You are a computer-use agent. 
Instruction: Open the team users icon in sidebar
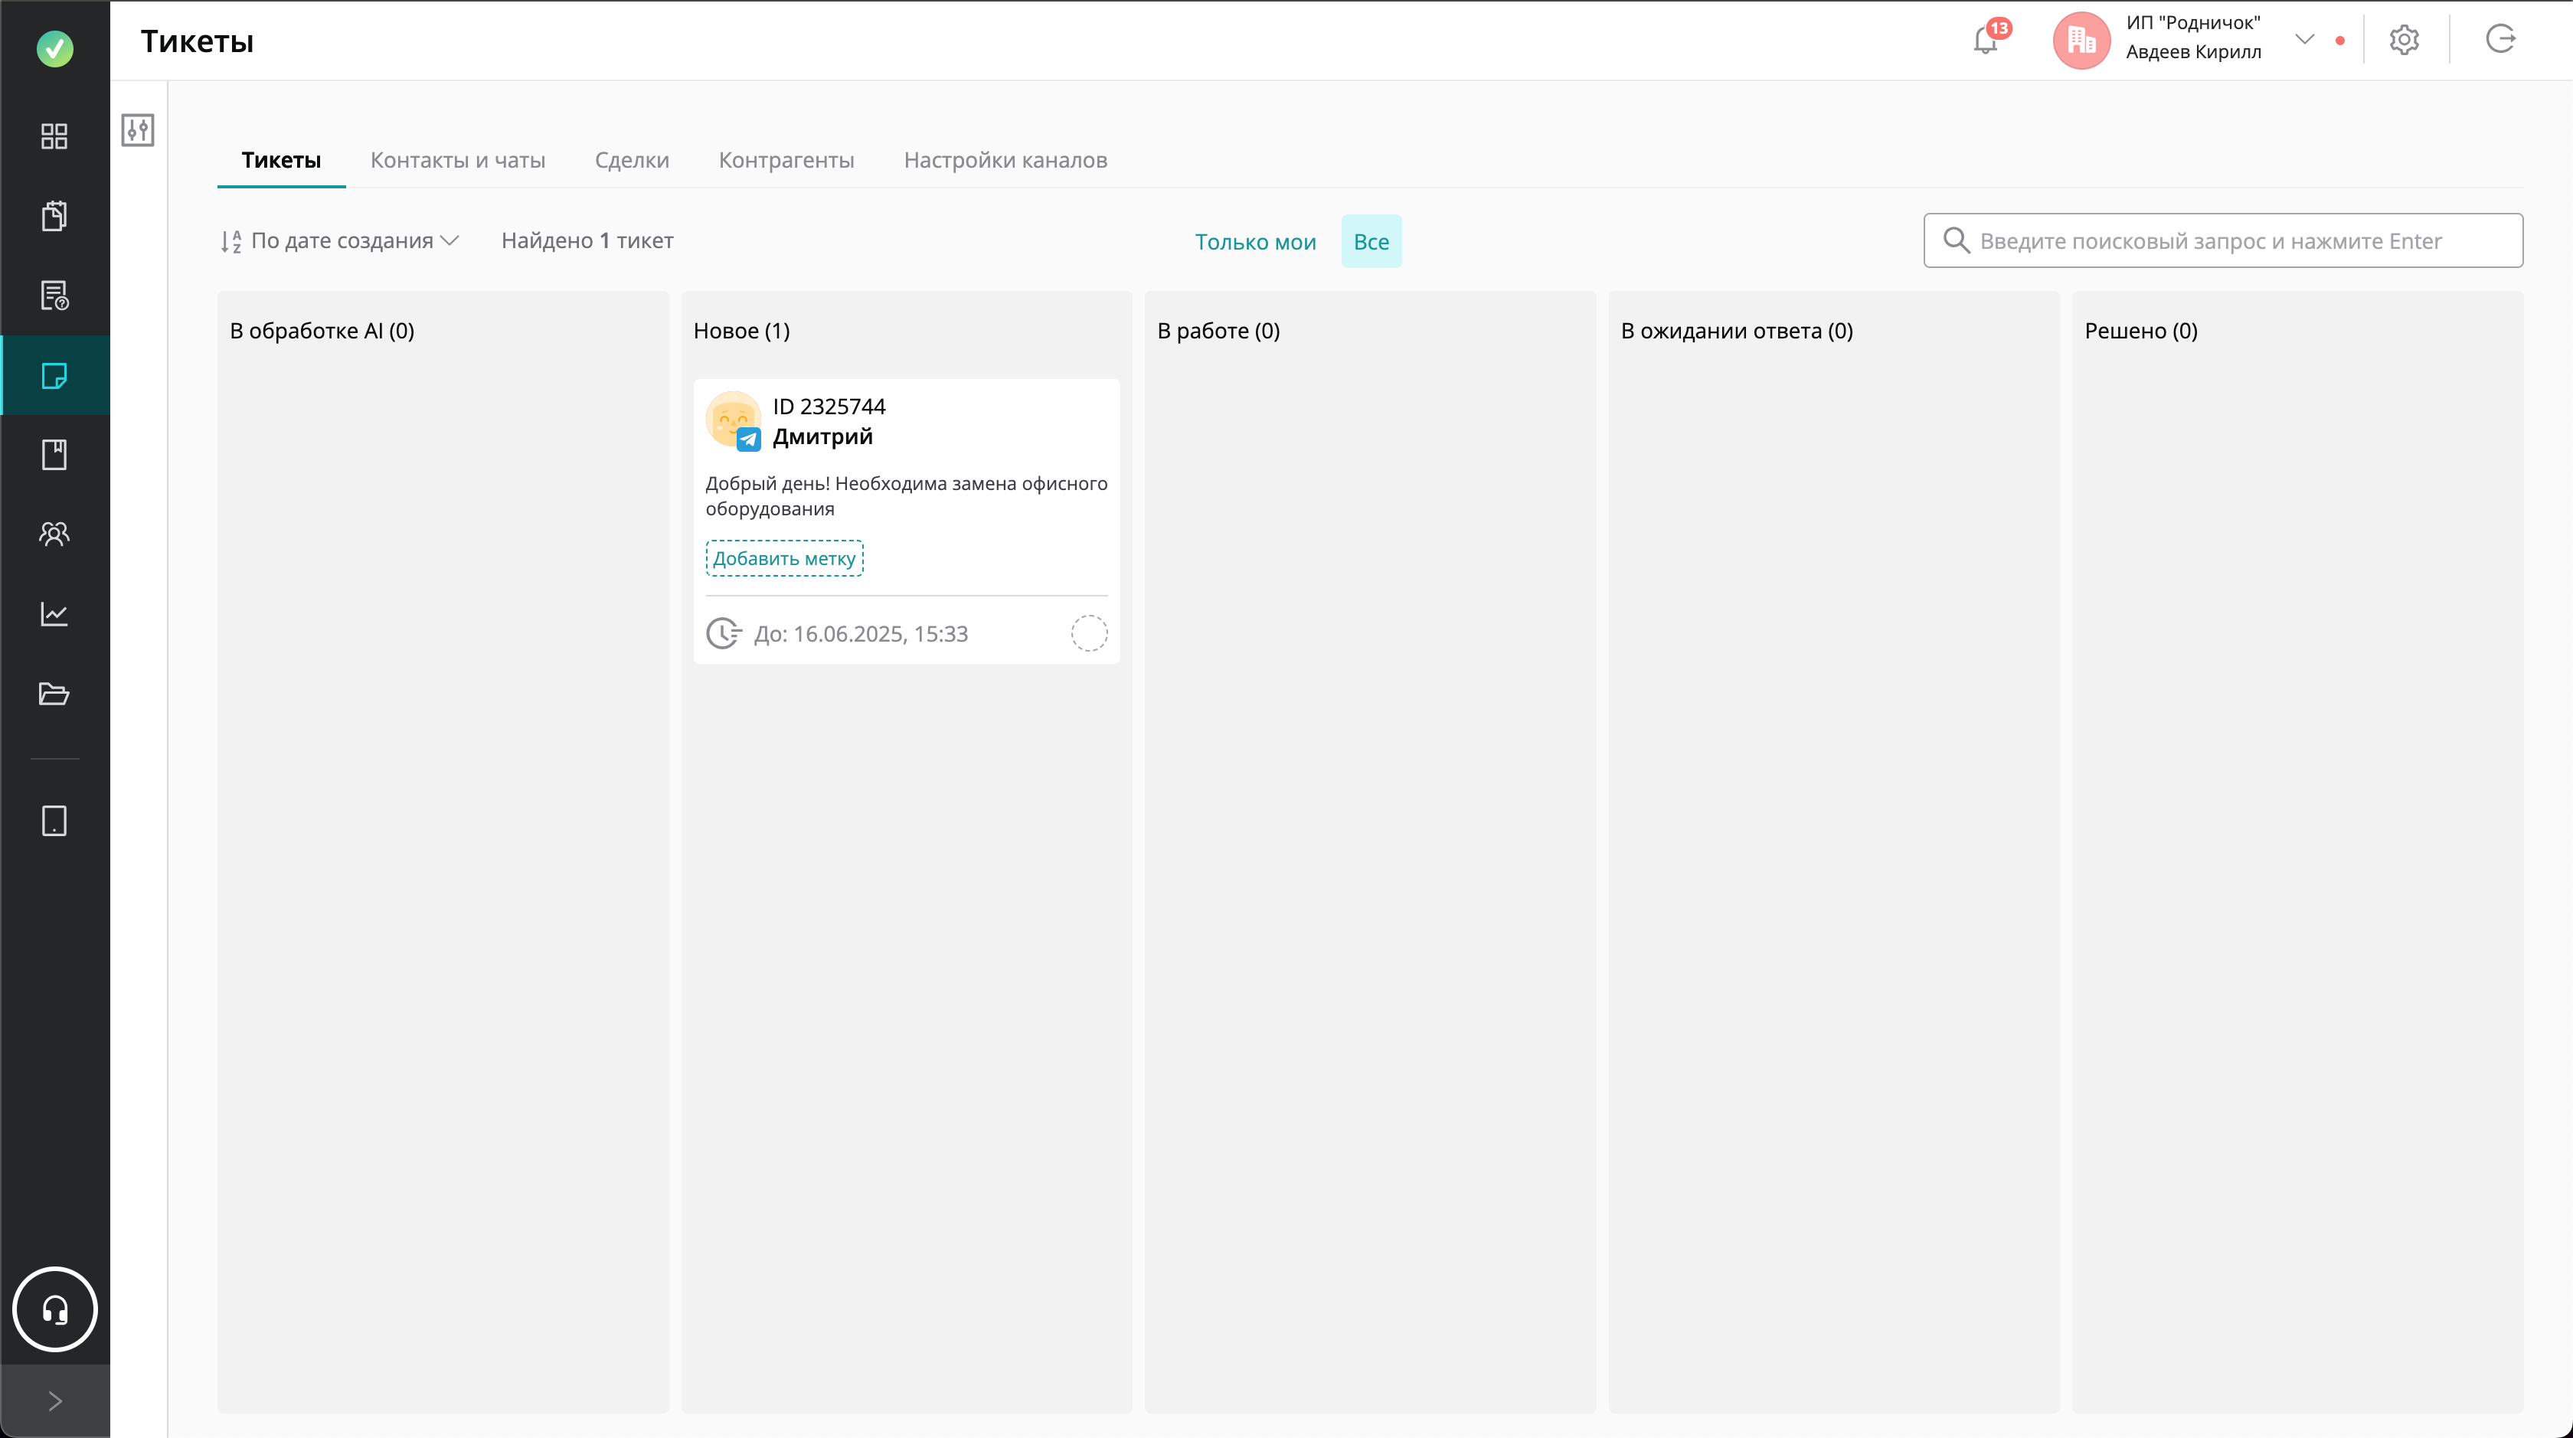tap(54, 534)
